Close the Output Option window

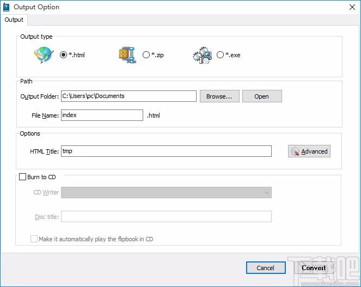point(352,7)
